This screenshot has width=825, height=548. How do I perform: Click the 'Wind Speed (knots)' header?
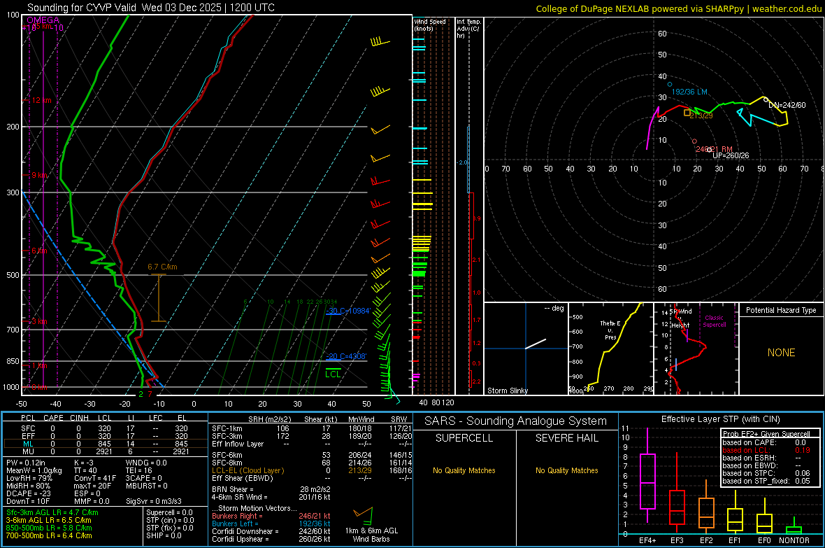tap(430, 24)
